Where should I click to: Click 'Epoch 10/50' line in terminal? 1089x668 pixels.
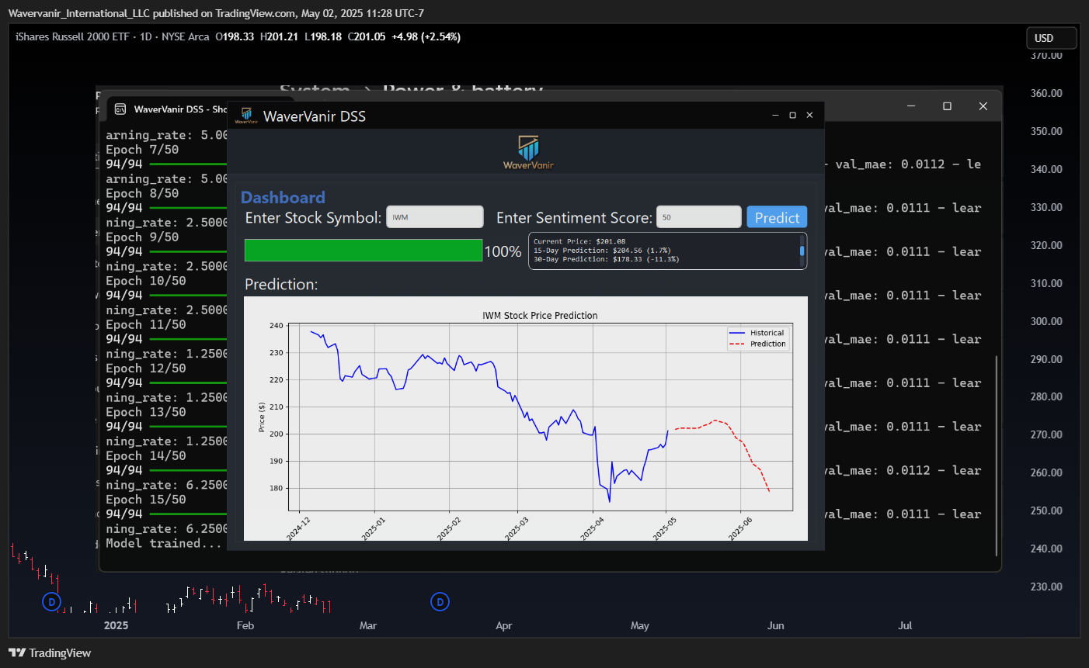tap(146, 281)
